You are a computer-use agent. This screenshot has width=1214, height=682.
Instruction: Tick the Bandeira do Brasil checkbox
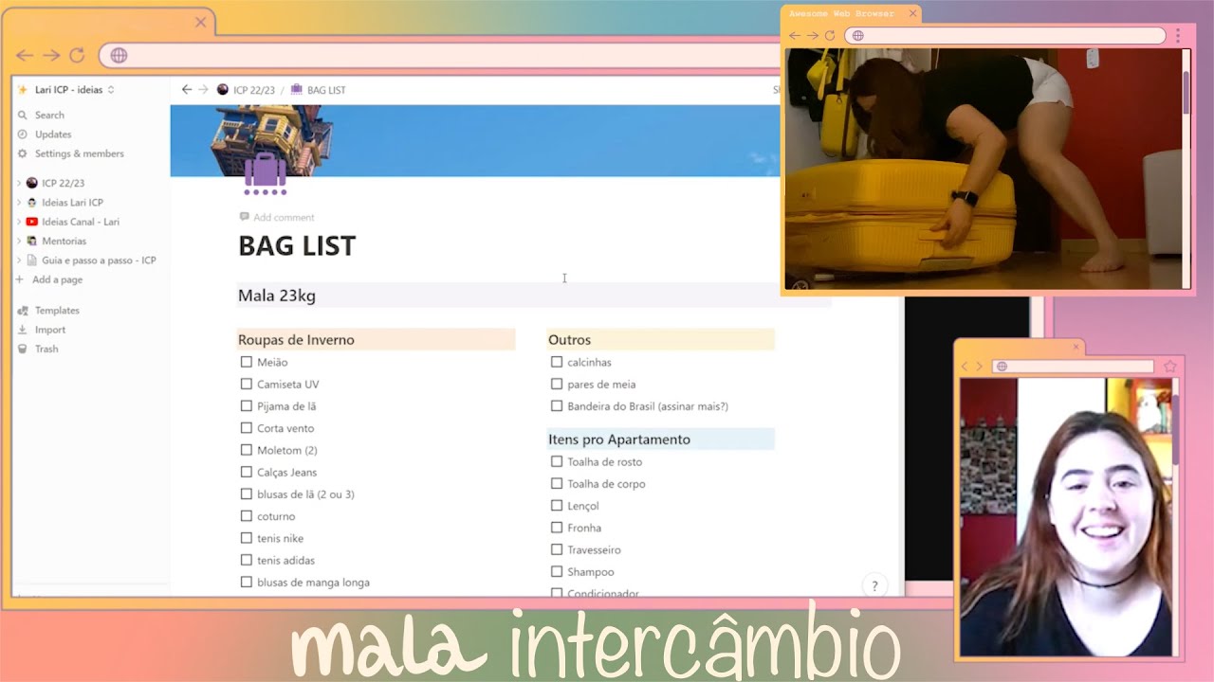[x=557, y=405]
